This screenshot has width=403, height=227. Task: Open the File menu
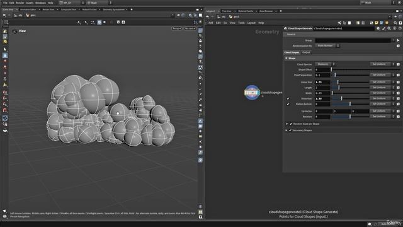pos(5,3)
